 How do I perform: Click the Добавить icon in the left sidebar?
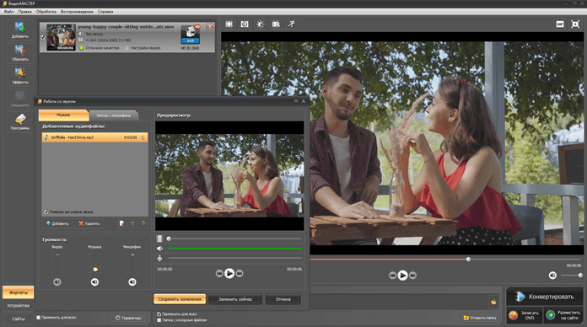coord(20,30)
